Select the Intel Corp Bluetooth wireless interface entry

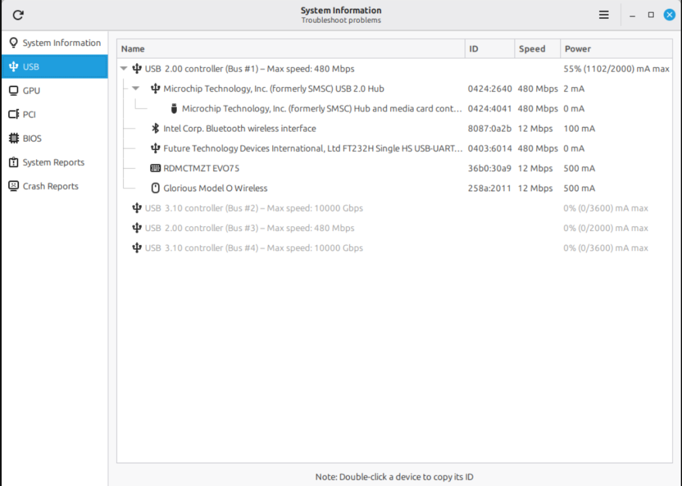239,128
